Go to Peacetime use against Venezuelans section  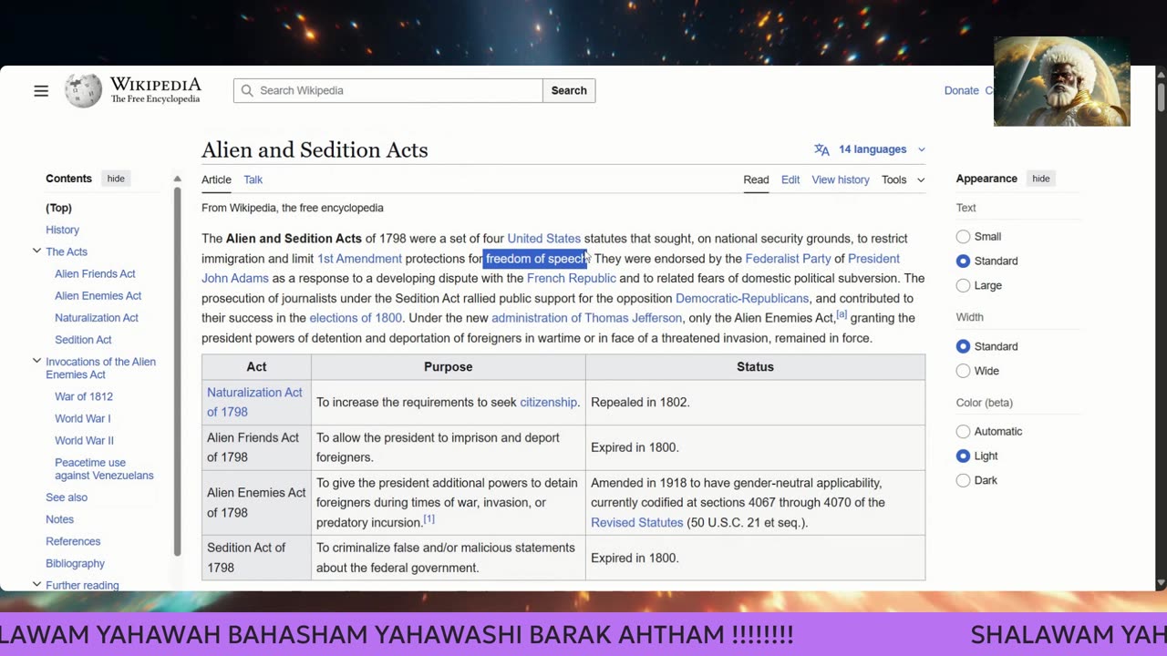point(104,468)
